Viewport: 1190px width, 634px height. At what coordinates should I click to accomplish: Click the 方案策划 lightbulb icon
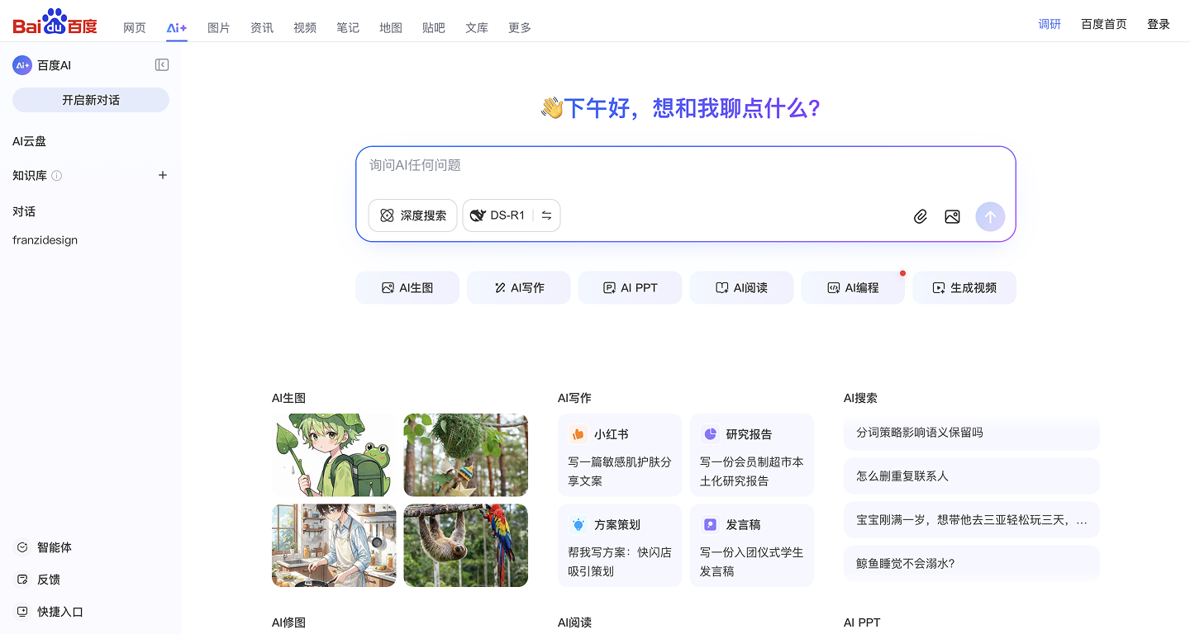point(578,525)
